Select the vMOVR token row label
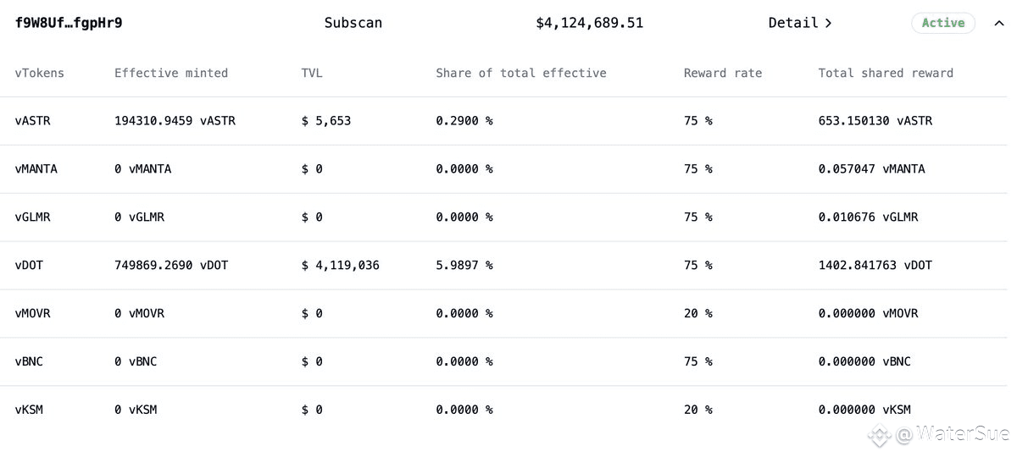Screen dimensions: 1017x457 (x=33, y=314)
